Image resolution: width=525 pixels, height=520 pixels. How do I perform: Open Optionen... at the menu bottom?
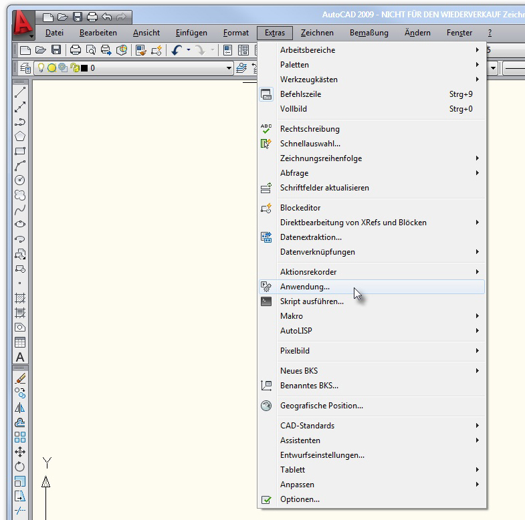click(x=300, y=499)
